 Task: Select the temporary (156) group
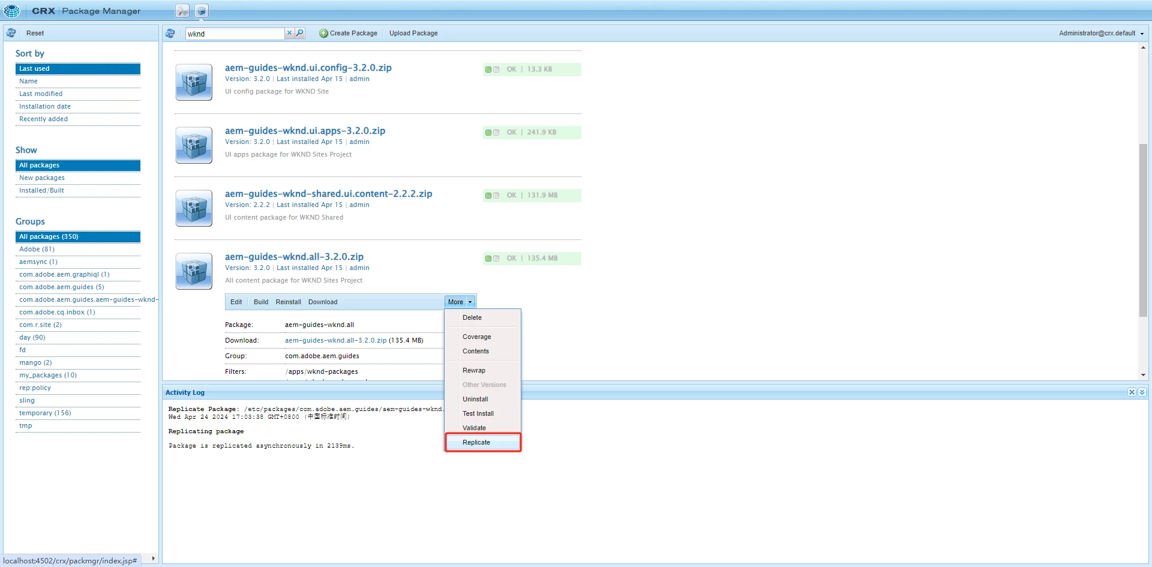78,413
